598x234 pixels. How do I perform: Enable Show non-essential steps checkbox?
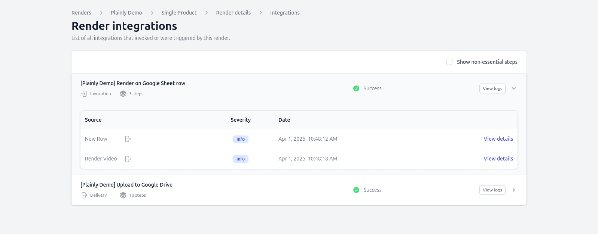(x=449, y=62)
